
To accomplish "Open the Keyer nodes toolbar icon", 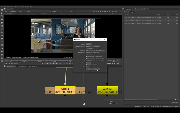I will [2, 29].
